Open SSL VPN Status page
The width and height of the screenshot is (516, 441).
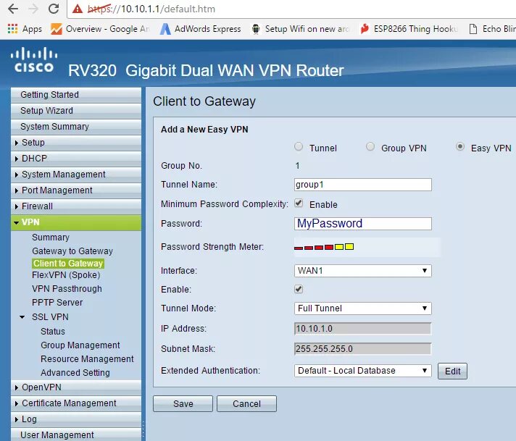coord(53,331)
